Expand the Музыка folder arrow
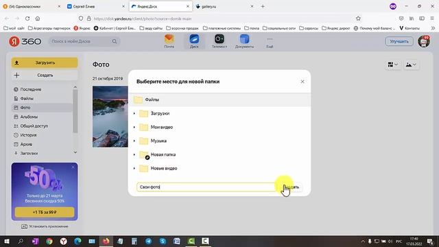 pyautogui.click(x=134, y=141)
